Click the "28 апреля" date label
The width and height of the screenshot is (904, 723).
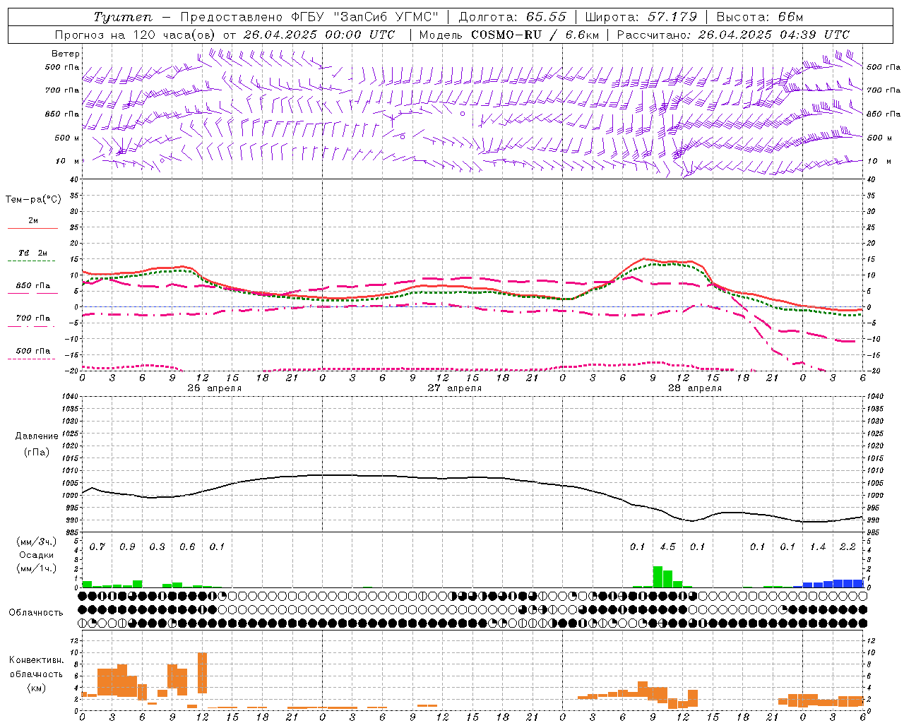694,388
